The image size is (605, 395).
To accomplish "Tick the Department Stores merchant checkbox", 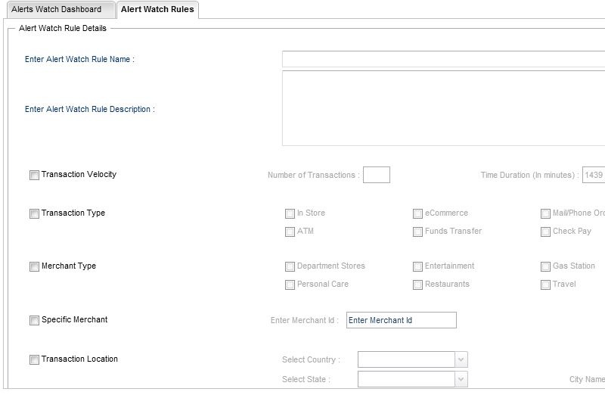I will 290,267.
